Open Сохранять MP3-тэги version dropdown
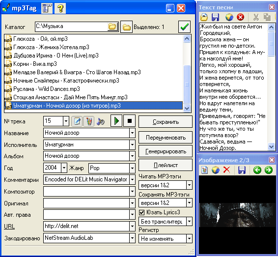The image size is (278, 257). click(x=190, y=203)
